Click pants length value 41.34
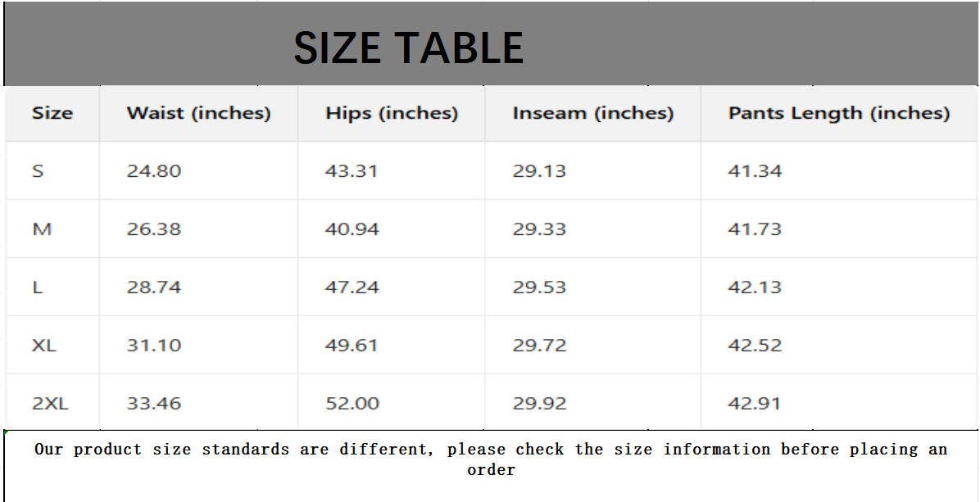The image size is (980, 502). point(755,171)
